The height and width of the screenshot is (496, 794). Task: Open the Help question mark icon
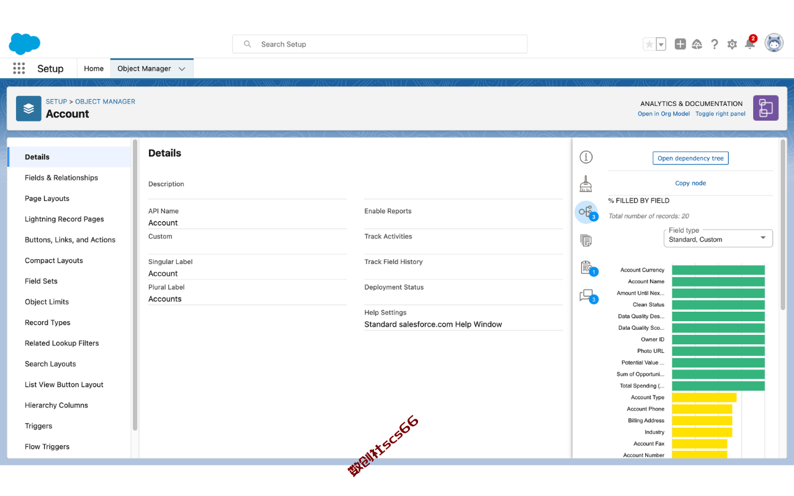715,44
